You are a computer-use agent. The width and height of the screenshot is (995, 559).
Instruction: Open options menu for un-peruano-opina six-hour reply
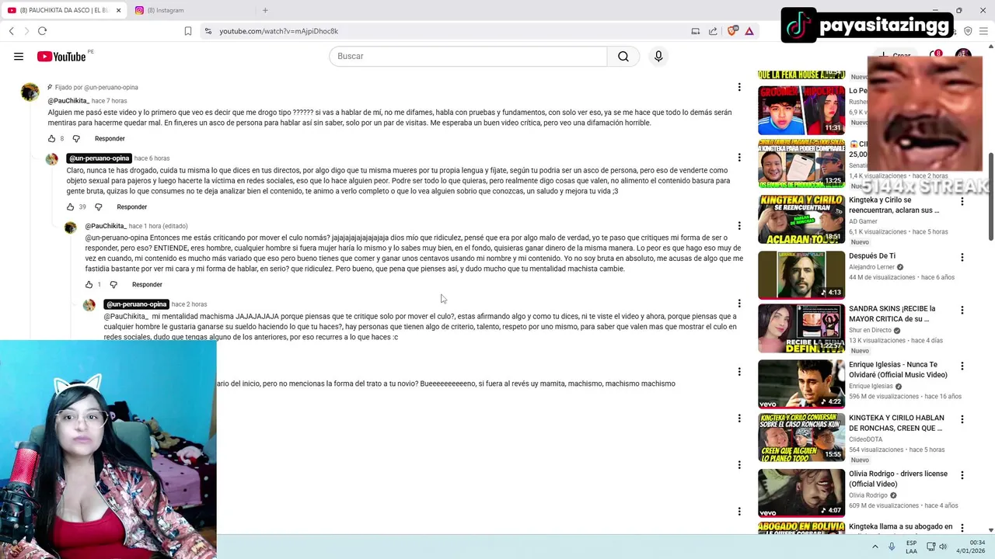click(x=739, y=158)
